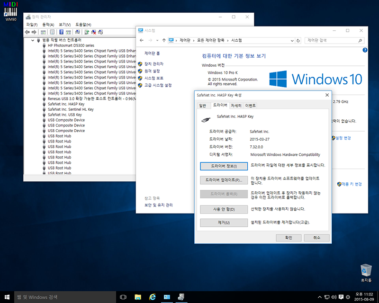Image resolution: width=379 pixels, height=303 pixels.
Task: Open Task View on taskbar
Action: (123, 297)
